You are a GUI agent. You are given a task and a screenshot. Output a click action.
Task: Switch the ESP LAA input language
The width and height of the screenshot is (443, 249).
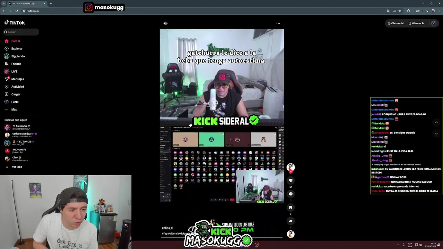410,245
